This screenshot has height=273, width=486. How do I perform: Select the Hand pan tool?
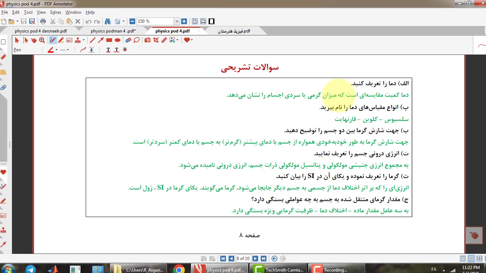point(34,40)
